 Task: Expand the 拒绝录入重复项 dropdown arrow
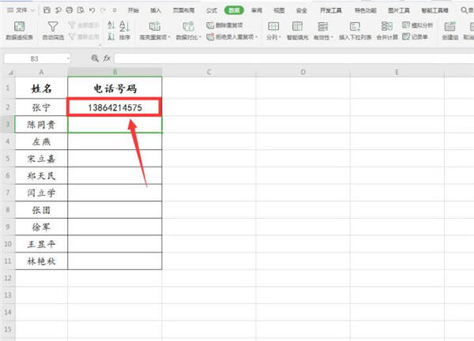pyautogui.click(x=256, y=37)
